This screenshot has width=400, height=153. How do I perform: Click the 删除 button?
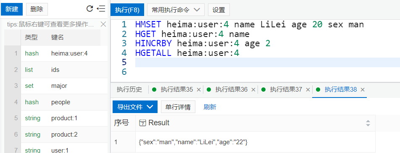pos(37,9)
